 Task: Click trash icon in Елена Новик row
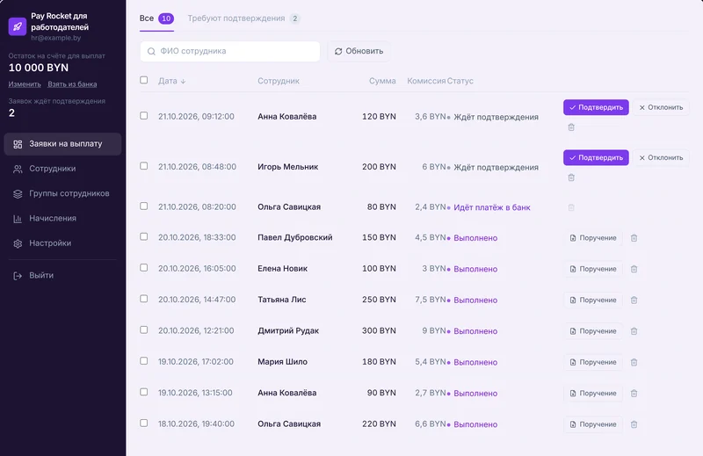[634, 269]
